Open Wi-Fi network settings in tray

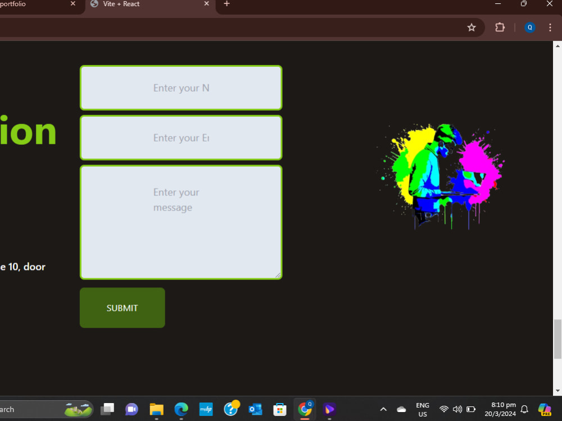tap(444, 409)
